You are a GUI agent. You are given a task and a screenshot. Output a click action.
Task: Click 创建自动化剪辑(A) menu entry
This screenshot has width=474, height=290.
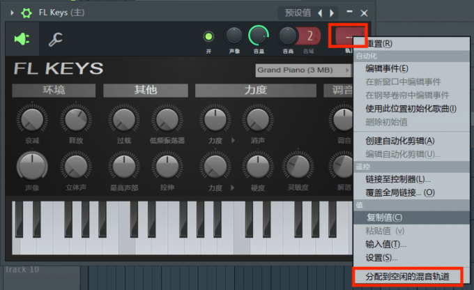(400, 141)
